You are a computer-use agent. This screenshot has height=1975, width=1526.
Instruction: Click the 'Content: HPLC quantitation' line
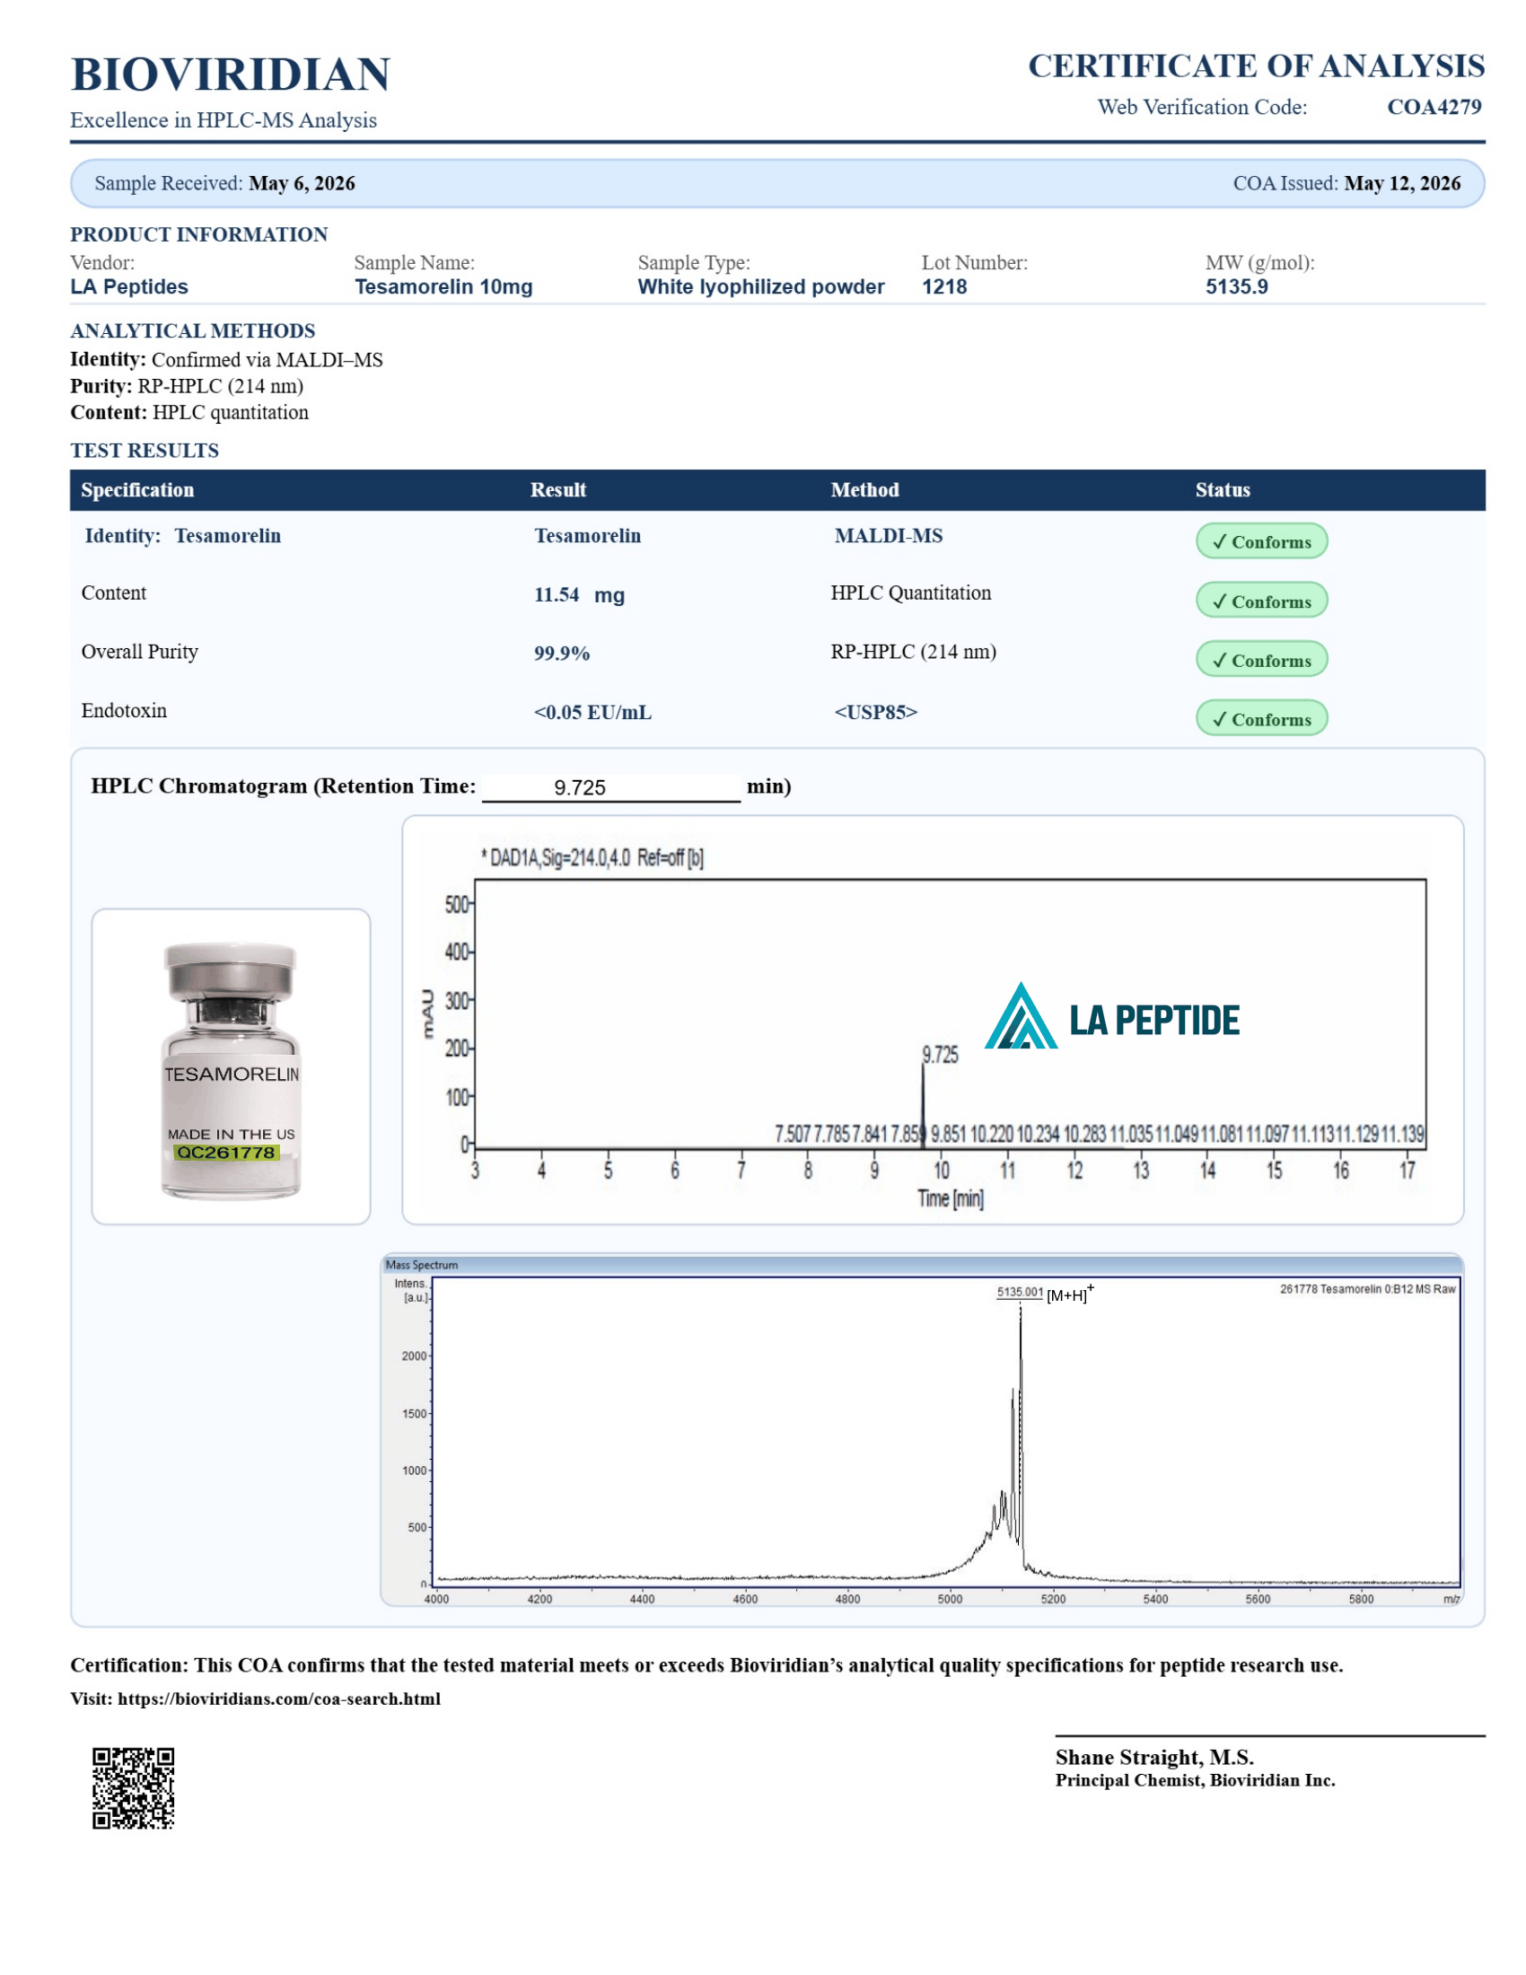(189, 412)
